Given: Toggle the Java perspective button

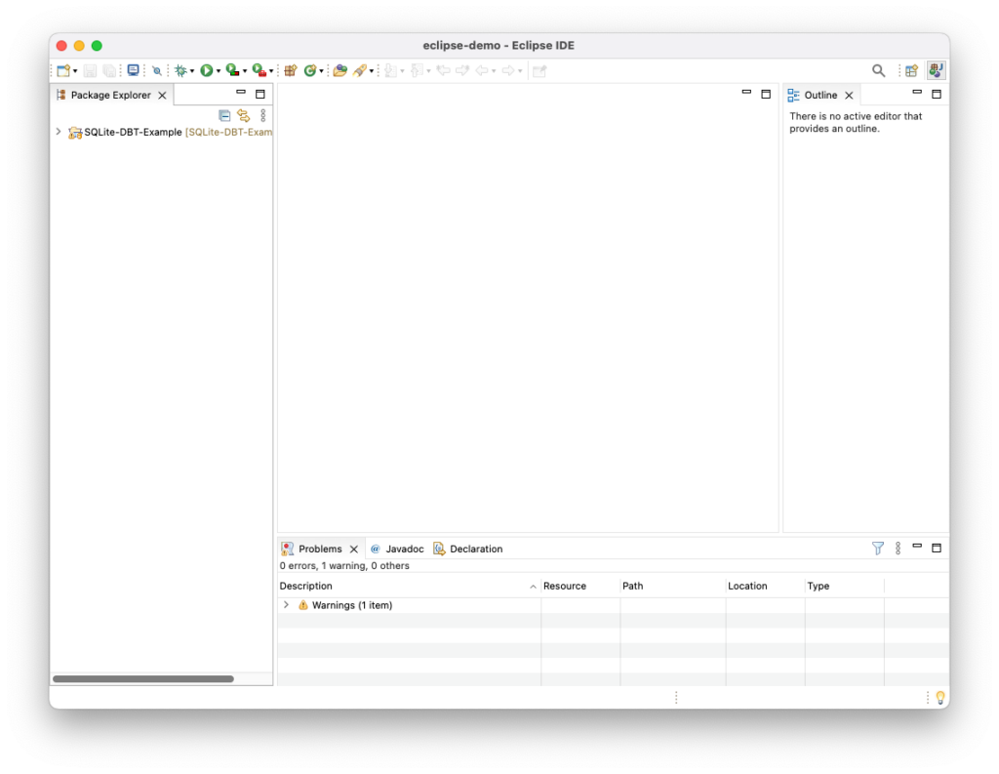Looking at the screenshot, I should pyautogui.click(x=936, y=70).
